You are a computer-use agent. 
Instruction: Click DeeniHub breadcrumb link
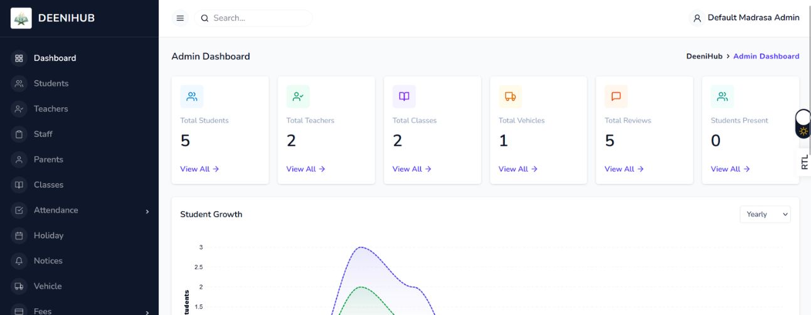point(704,56)
